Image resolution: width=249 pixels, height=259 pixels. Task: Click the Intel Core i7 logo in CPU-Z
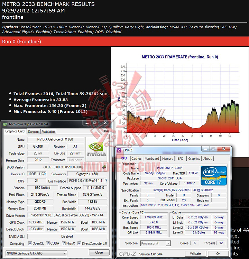pyautogui.click(x=214, y=176)
